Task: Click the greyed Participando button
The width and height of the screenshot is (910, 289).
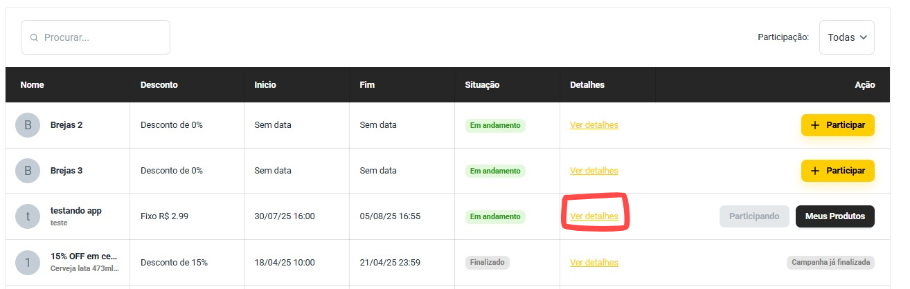Action: [x=755, y=216]
